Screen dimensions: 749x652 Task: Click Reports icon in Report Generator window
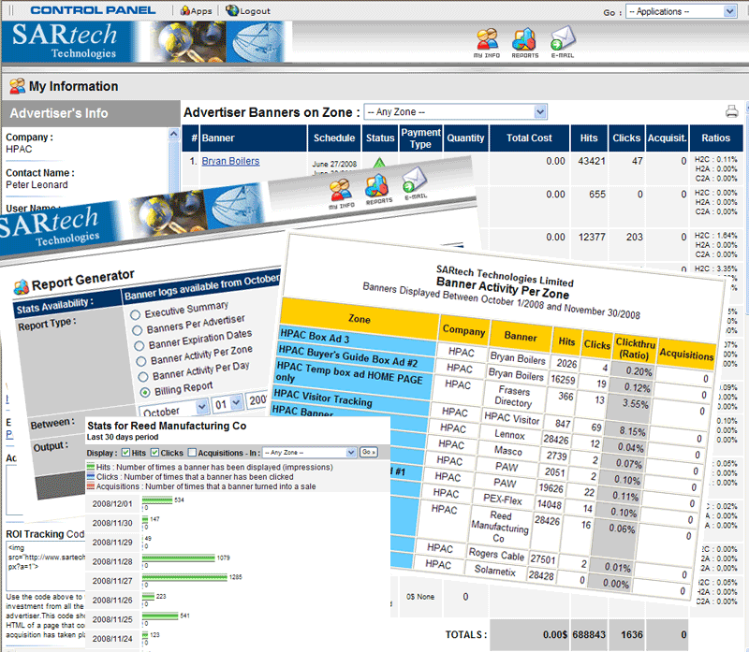click(x=378, y=189)
